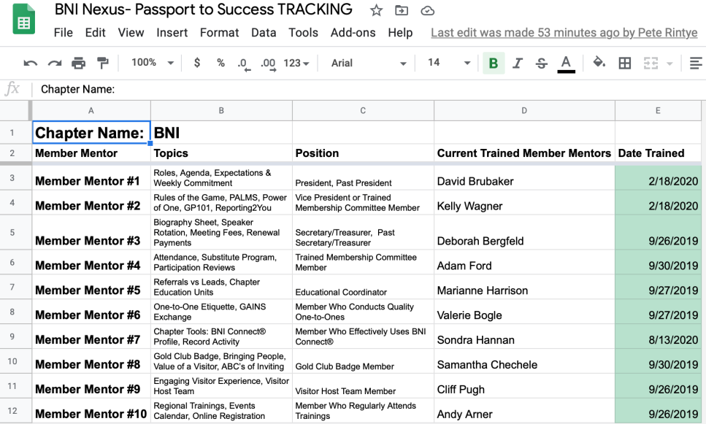Select the Valerie Bogle cell
Viewport: 706px width, 424px height.
coord(524,312)
